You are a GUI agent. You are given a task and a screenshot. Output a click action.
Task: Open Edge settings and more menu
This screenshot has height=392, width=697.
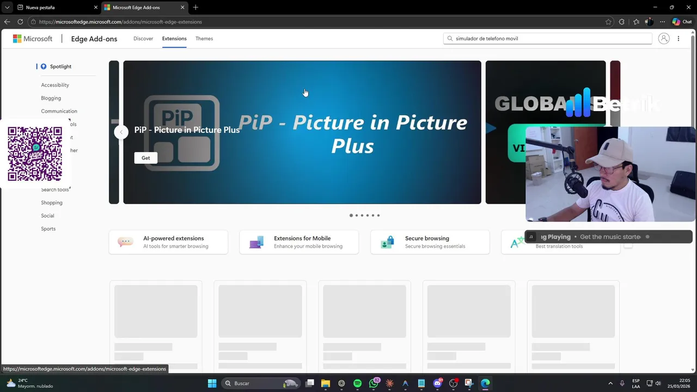tap(662, 22)
